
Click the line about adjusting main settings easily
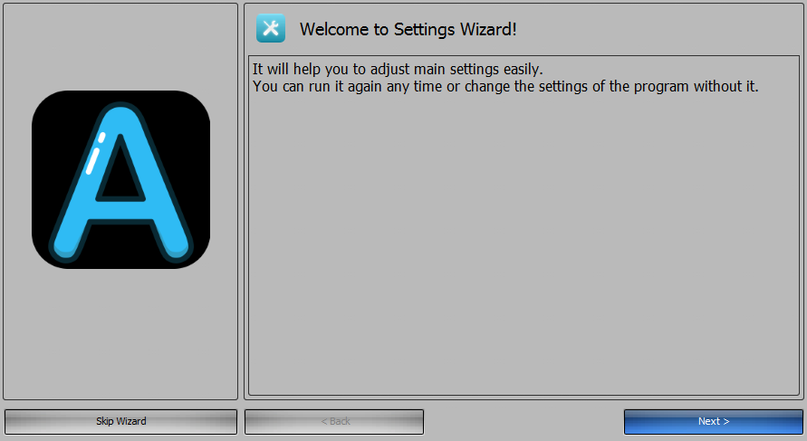(398, 69)
